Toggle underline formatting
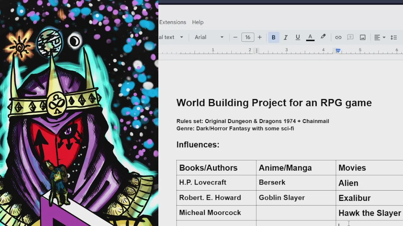 pos(298,37)
